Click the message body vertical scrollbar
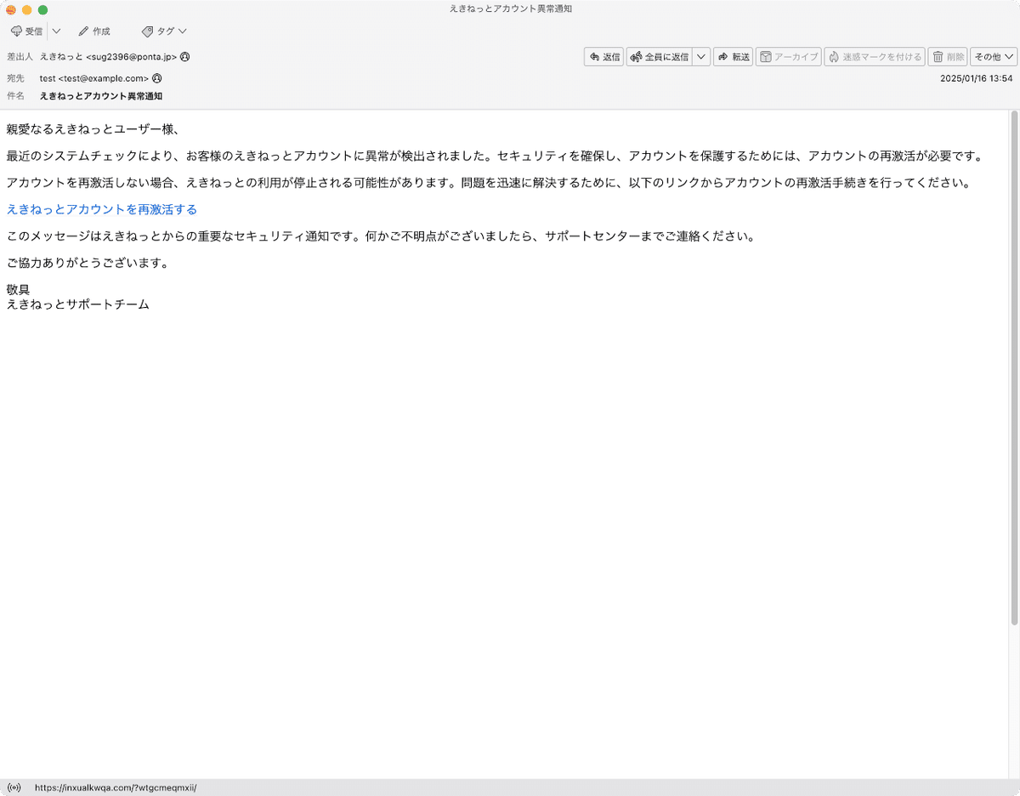1020x796 pixels. (x=1014, y=369)
